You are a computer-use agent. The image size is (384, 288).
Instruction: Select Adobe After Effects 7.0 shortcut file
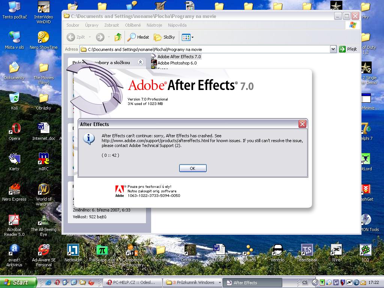click(x=176, y=57)
